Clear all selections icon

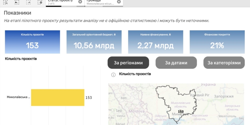click(40, 2)
